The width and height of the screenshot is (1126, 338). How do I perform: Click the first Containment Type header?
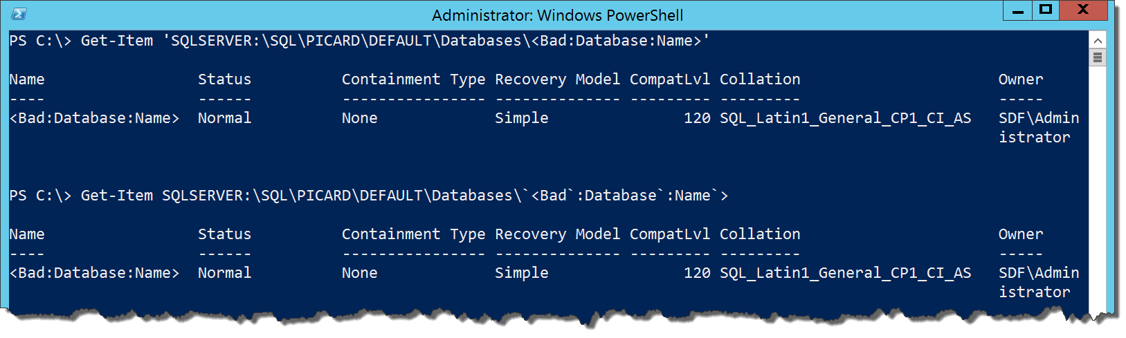[x=413, y=80]
